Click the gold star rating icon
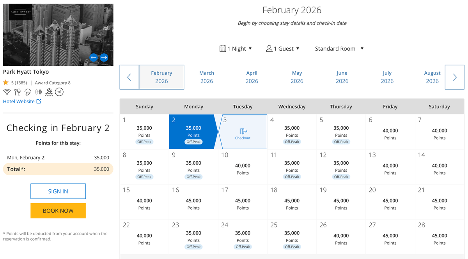 (x=6, y=83)
